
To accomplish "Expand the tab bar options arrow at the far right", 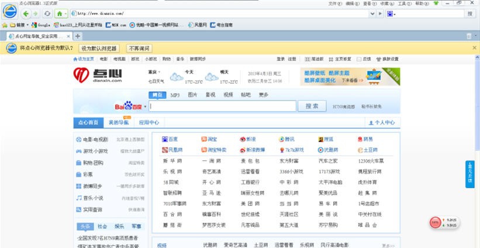I will (476, 36).
